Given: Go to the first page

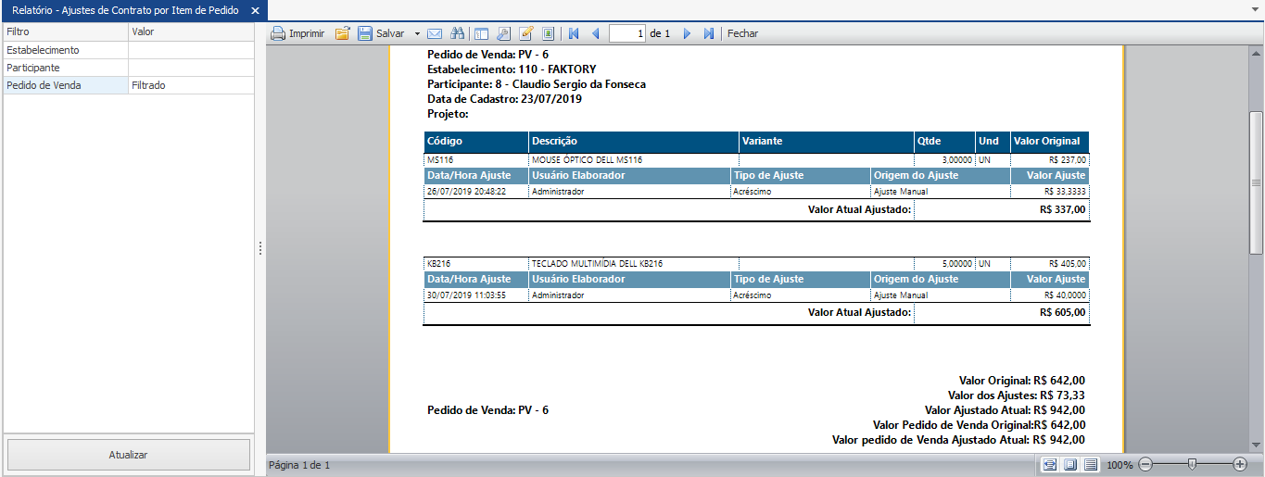Looking at the screenshot, I should point(574,33).
